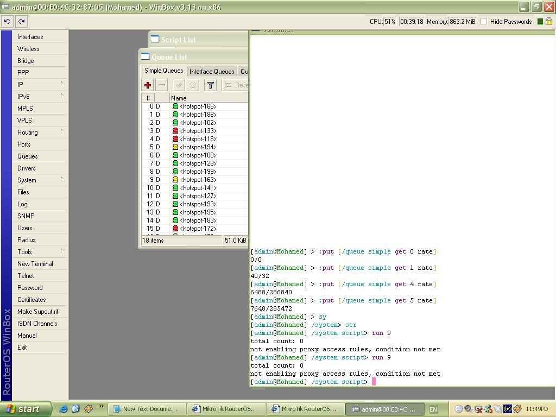Image resolution: width=556 pixels, height=417 pixels.
Task: Click the disable queue X icon
Action: [193, 85]
